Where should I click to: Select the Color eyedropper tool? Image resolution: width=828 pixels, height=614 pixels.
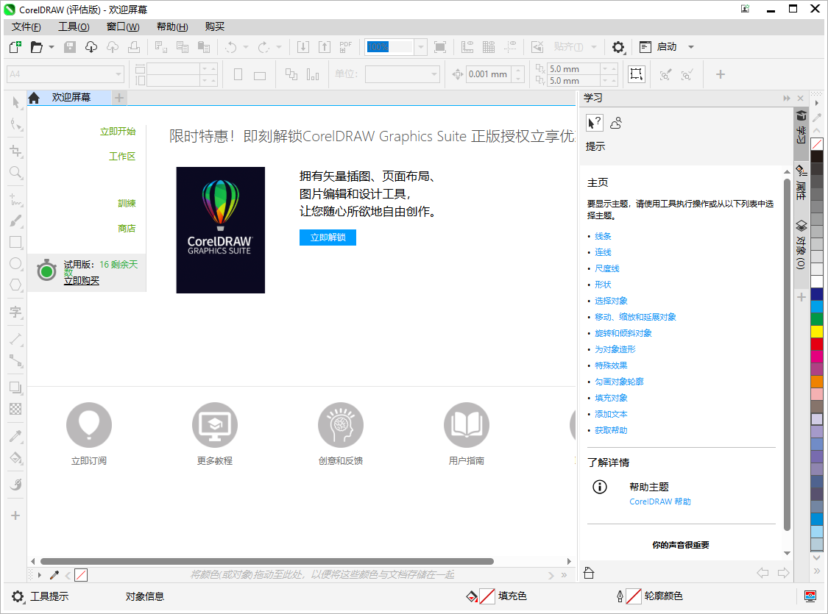pyautogui.click(x=16, y=436)
